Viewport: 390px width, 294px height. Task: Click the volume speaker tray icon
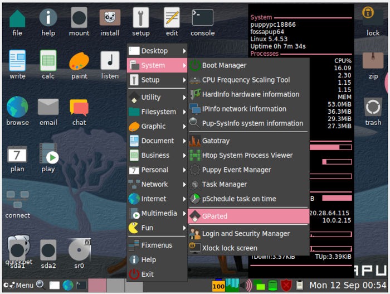246,286
